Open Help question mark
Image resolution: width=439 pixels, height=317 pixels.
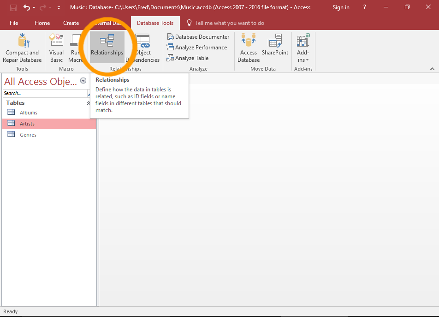click(364, 7)
